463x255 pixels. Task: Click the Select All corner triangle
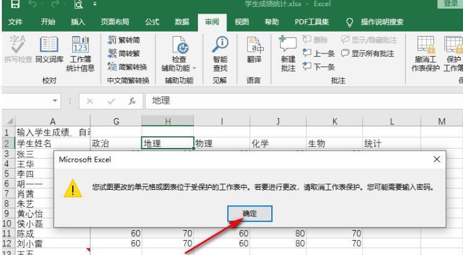(x=10, y=121)
